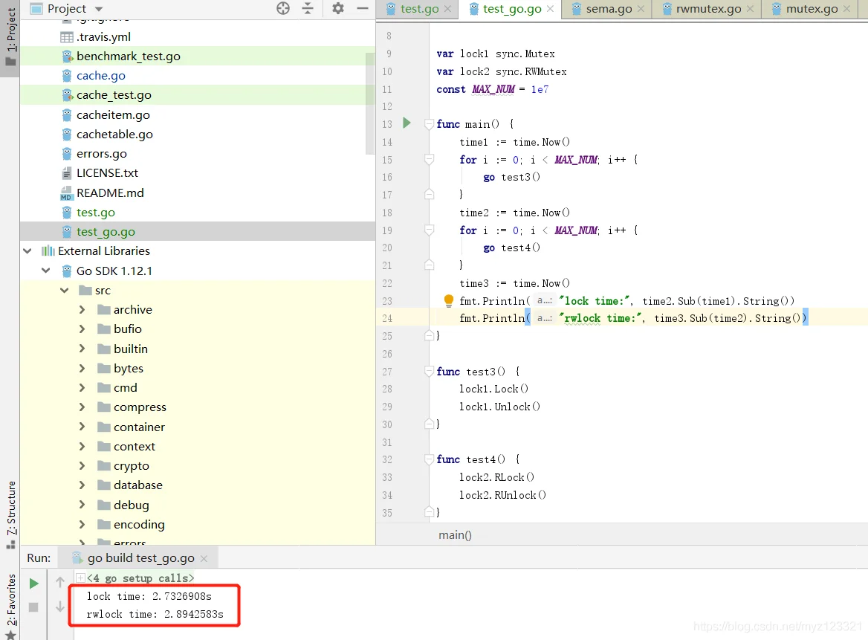Toggle fold marker at func test3 line

[x=429, y=371]
